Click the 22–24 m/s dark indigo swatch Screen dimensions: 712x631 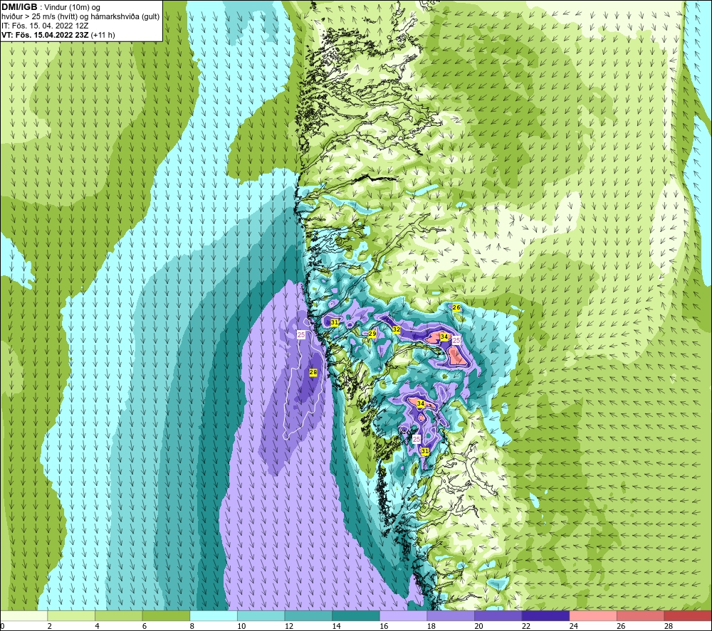tap(546, 616)
